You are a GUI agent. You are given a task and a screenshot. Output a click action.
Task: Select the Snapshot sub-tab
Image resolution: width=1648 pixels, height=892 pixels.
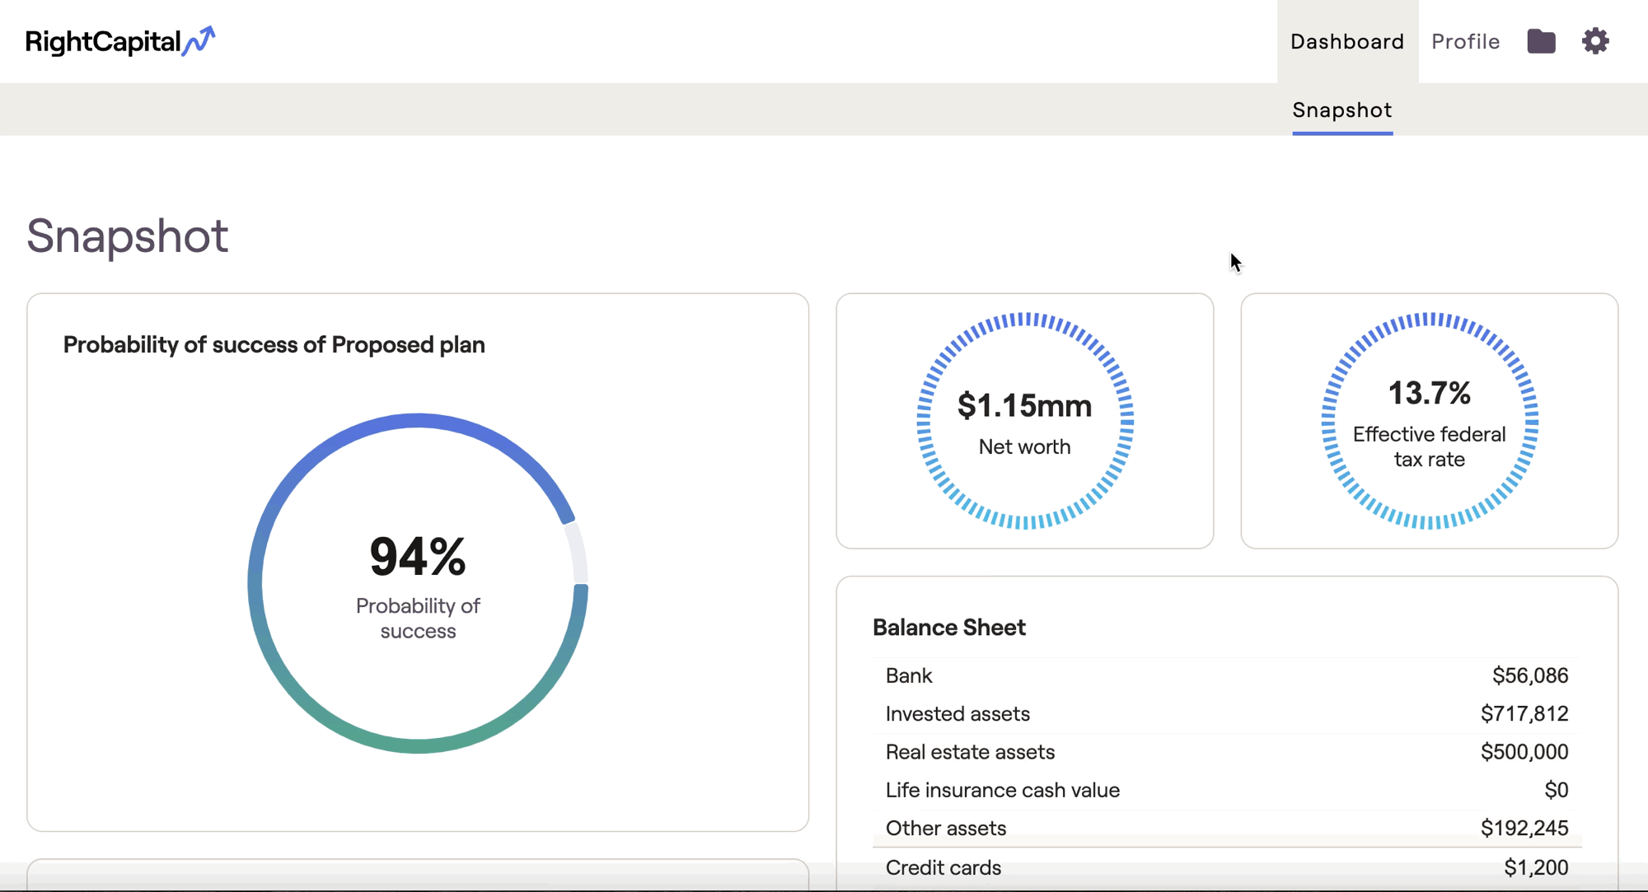pos(1341,110)
